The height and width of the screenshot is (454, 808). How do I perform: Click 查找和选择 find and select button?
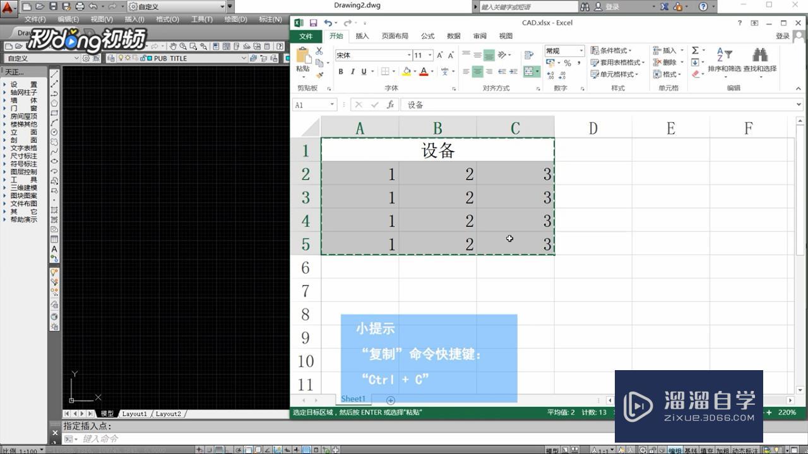point(760,62)
